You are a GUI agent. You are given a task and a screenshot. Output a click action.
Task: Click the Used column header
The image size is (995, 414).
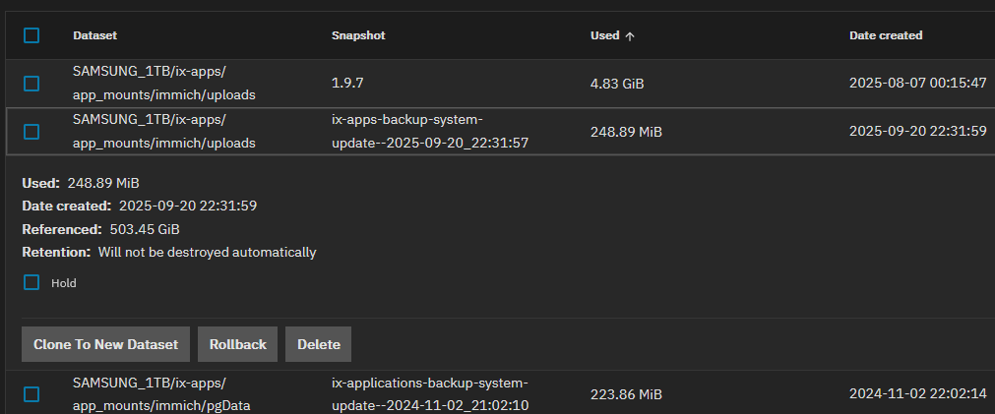coord(604,35)
